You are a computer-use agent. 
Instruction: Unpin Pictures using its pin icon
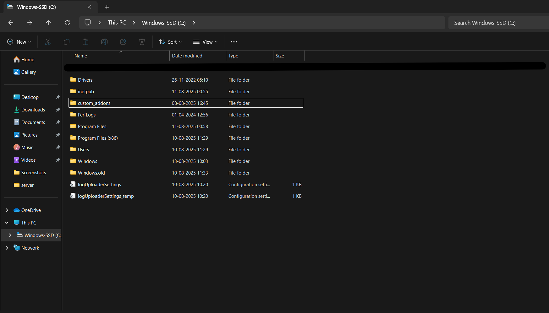point(58,135)
